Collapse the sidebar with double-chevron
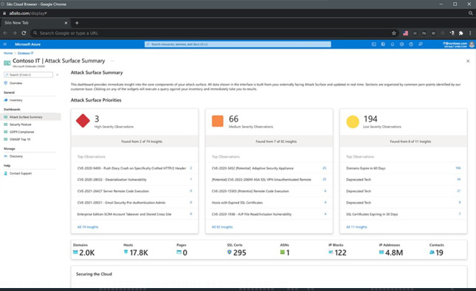 [58, 74]
